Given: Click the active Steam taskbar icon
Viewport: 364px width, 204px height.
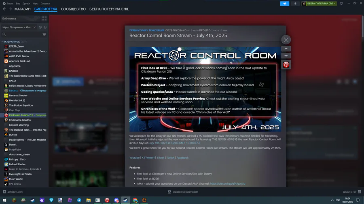Looking at the screenshot, I should [x=126, y=200].
